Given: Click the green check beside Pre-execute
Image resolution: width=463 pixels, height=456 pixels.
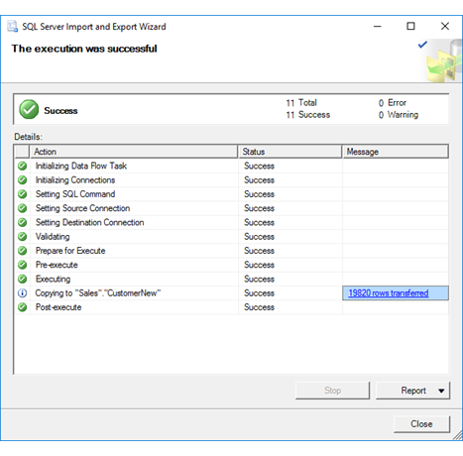Looking at the screenshot, I should coord(22,265).
